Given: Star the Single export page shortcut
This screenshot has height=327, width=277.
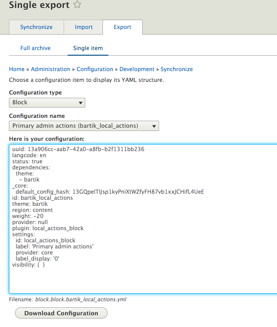Looking at the screenshot, I should 77,4.
